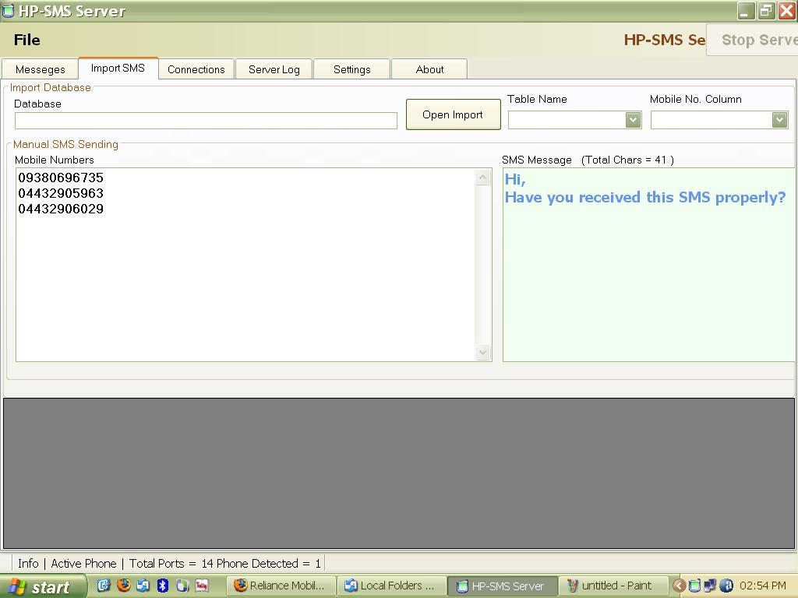Open the Local Folders taskbar window
The height and width of the screenshot is (598, 798).
(x=390, y=586)
